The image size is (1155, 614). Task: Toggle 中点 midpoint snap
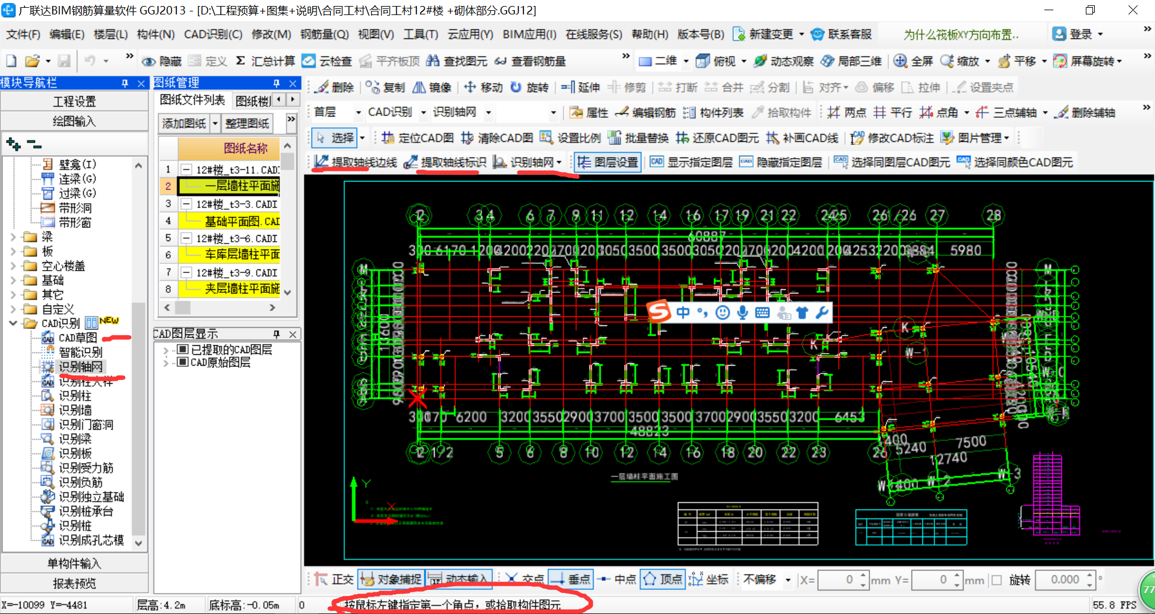[x=617, y=579]
